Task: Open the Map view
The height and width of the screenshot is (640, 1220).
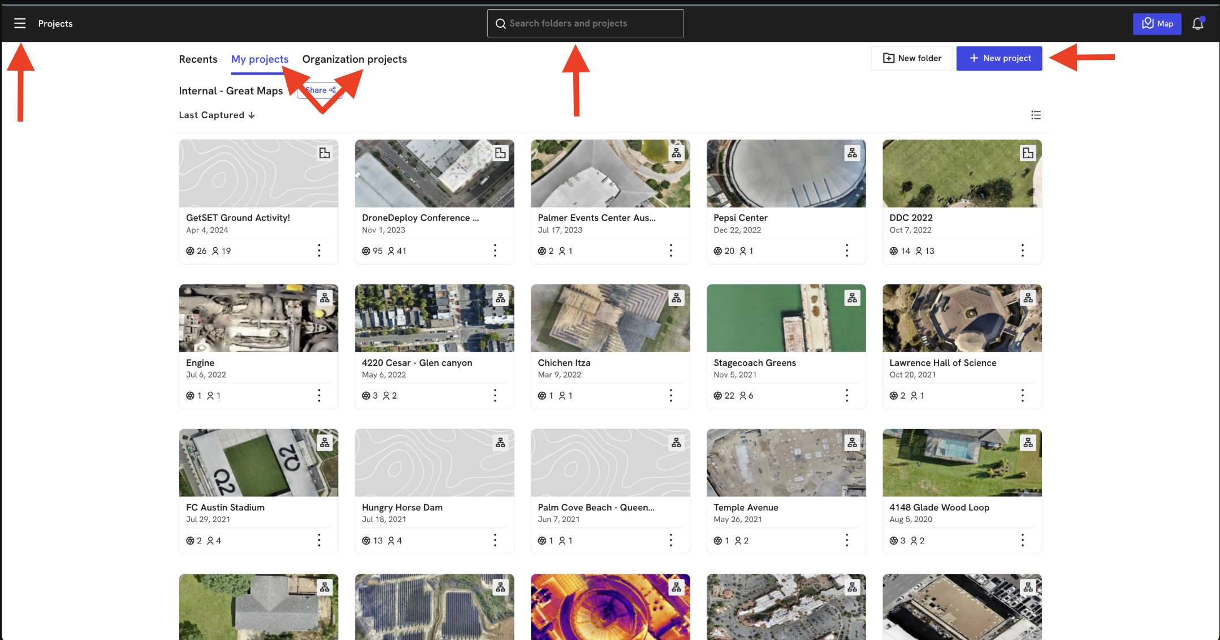Action: tap(1157, 23)
